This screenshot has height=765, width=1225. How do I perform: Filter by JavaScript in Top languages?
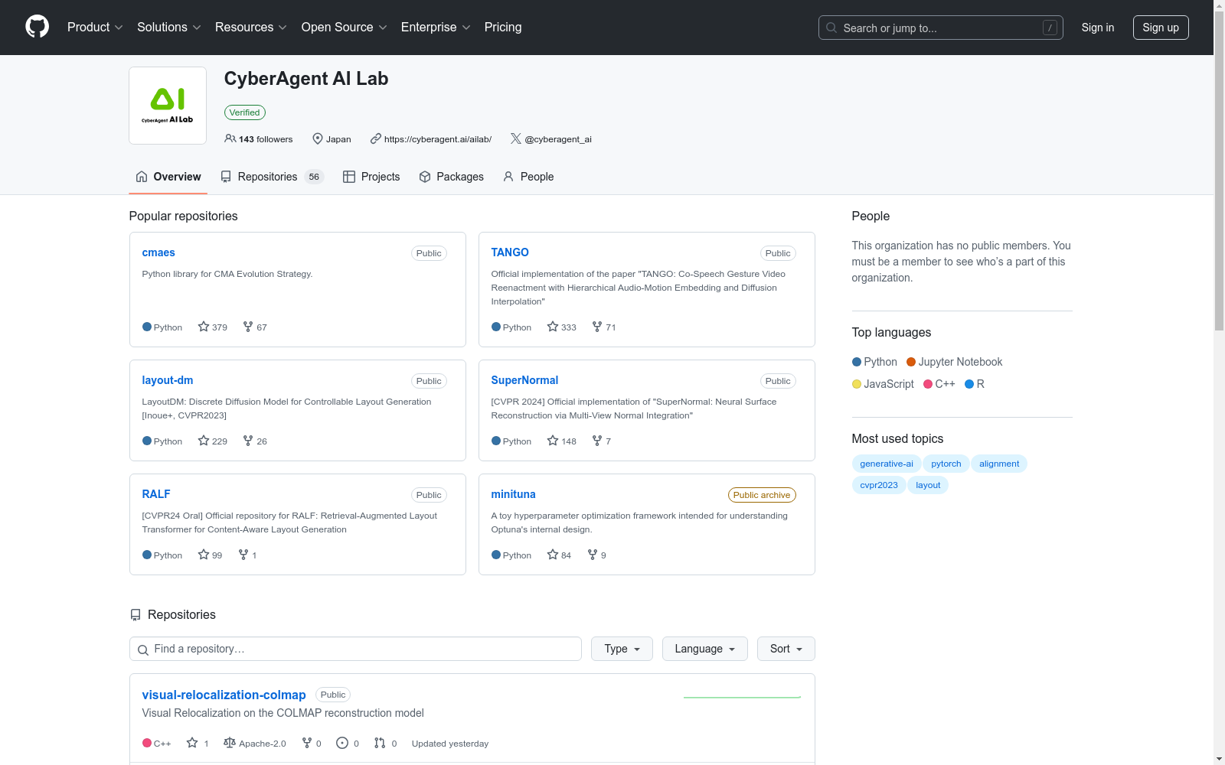(883, 384)
